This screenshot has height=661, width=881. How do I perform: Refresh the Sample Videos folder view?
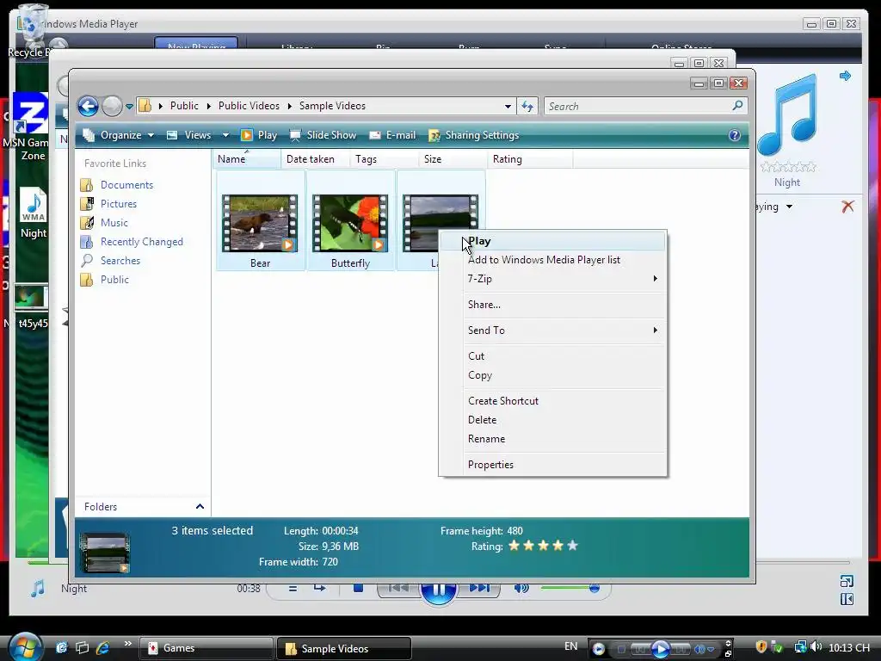tap(527, 106)
